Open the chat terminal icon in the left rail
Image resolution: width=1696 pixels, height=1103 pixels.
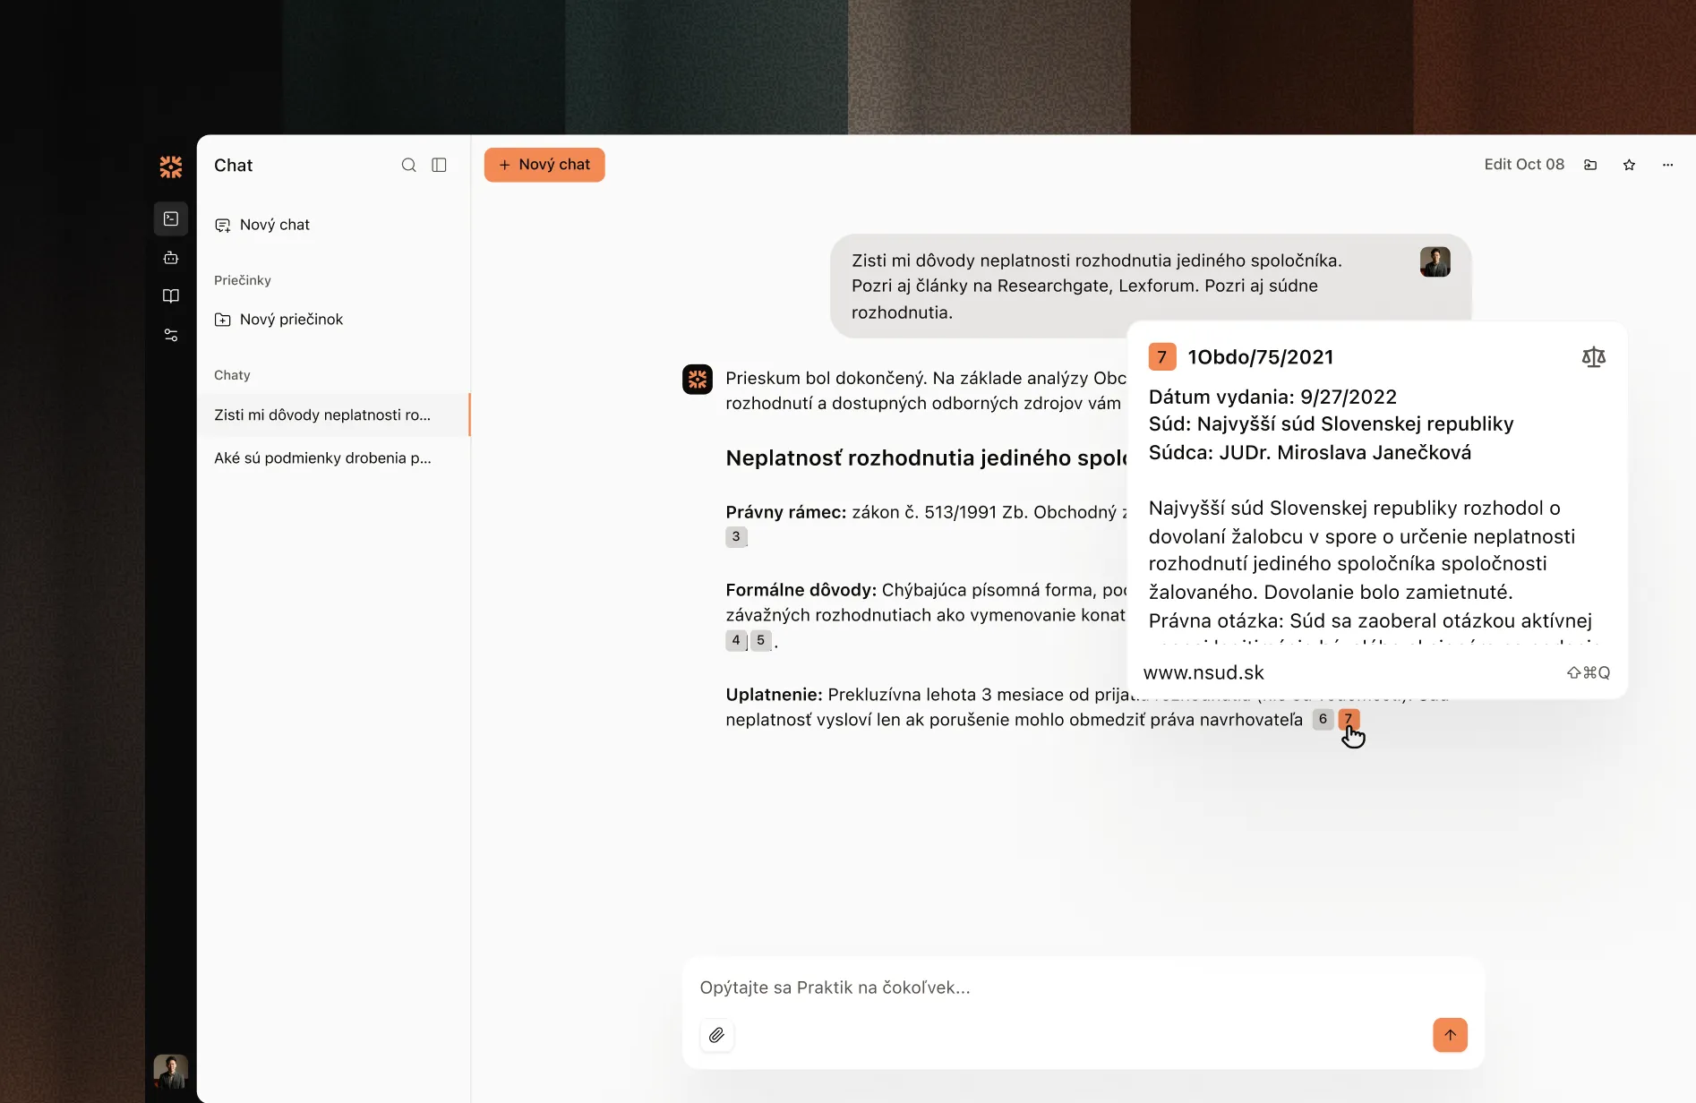click(x=171, y=218)
